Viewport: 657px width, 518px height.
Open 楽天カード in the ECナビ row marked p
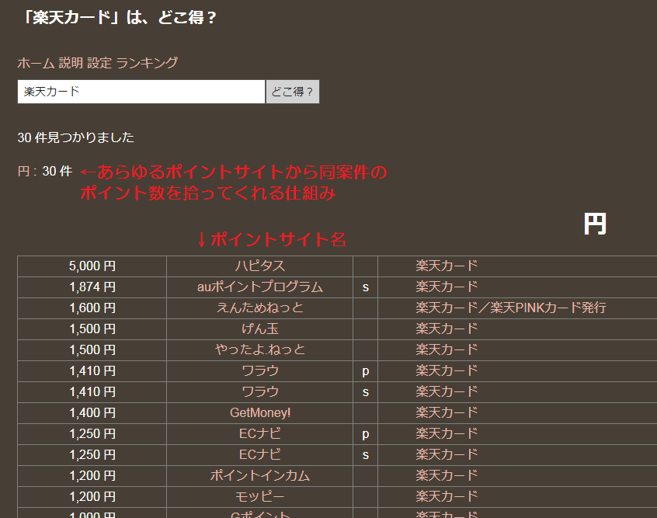[x=447, y=434]
